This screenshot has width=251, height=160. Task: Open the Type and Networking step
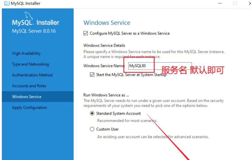coord(30,64)
